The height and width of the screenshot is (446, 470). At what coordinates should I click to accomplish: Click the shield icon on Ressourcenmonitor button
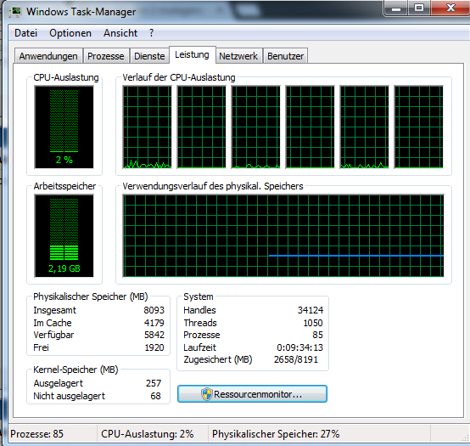coord(206,394)
